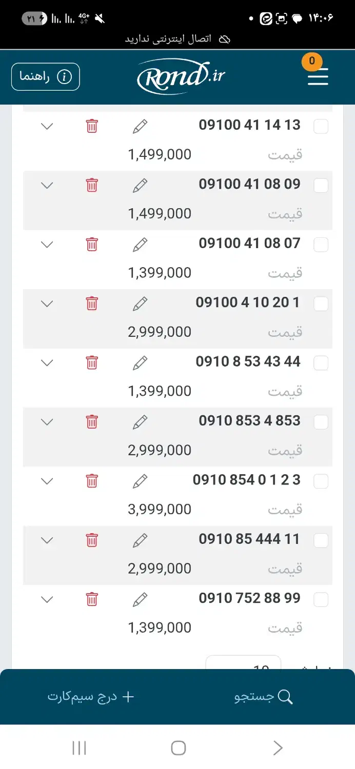The image size is (355, 769).
Task: Edit the 0910 752 88 99 number
Action: click(140, 599)
